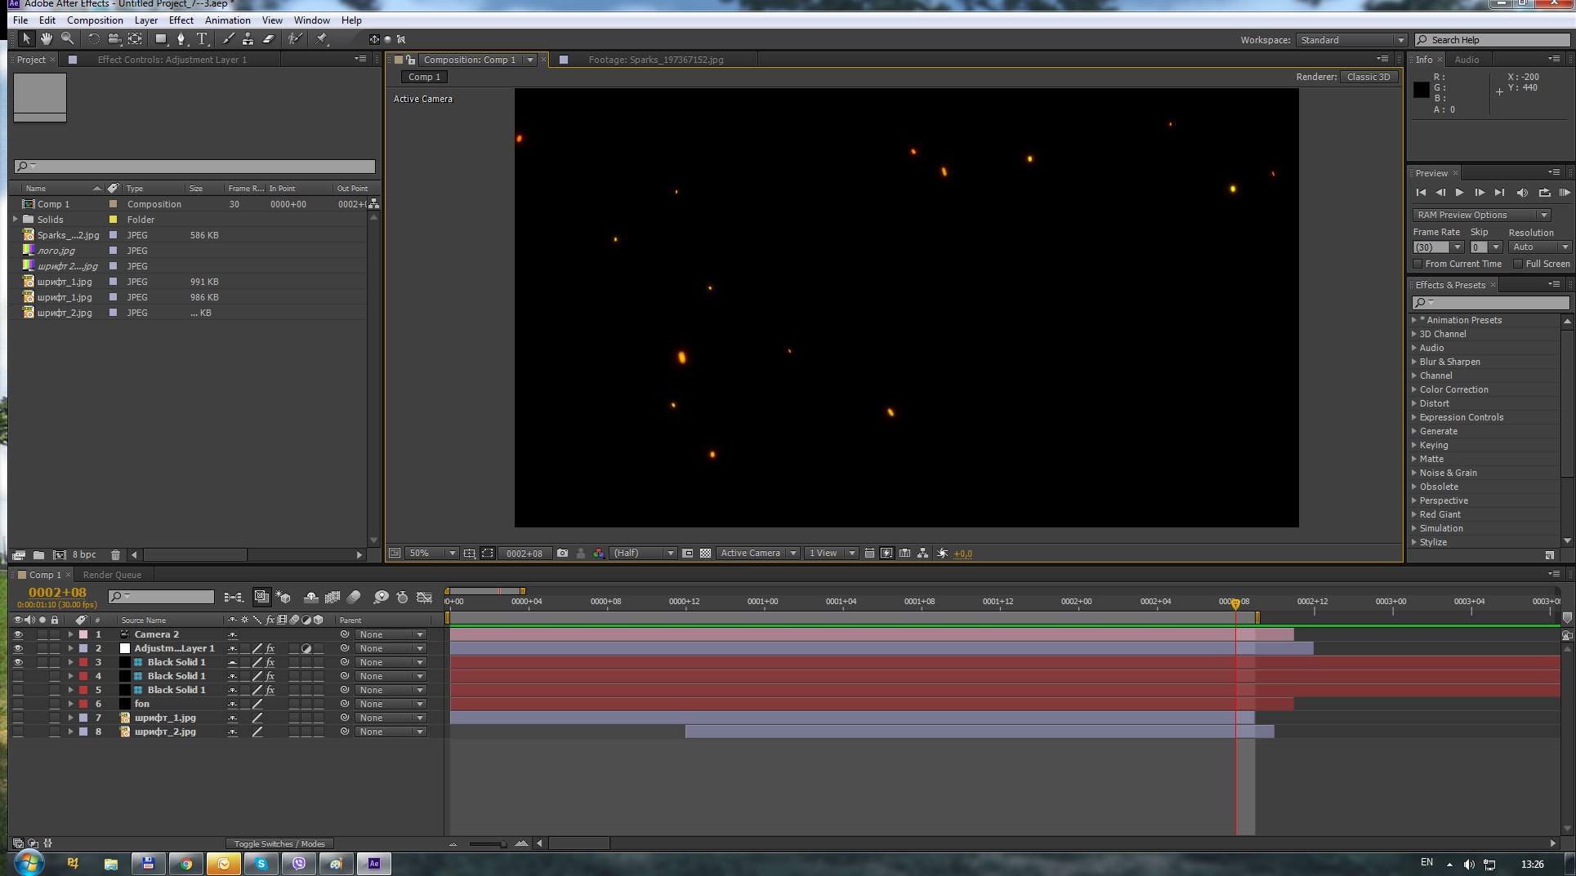Select the Rotation tool
The width and height of the screenshot is (1576, 876).
(93, 38)
